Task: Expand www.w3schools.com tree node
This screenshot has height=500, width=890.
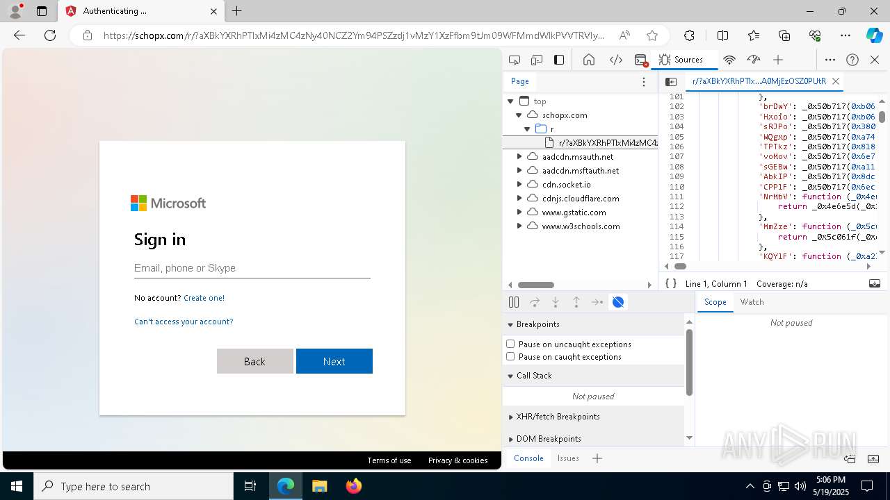Action: (519, 226)
